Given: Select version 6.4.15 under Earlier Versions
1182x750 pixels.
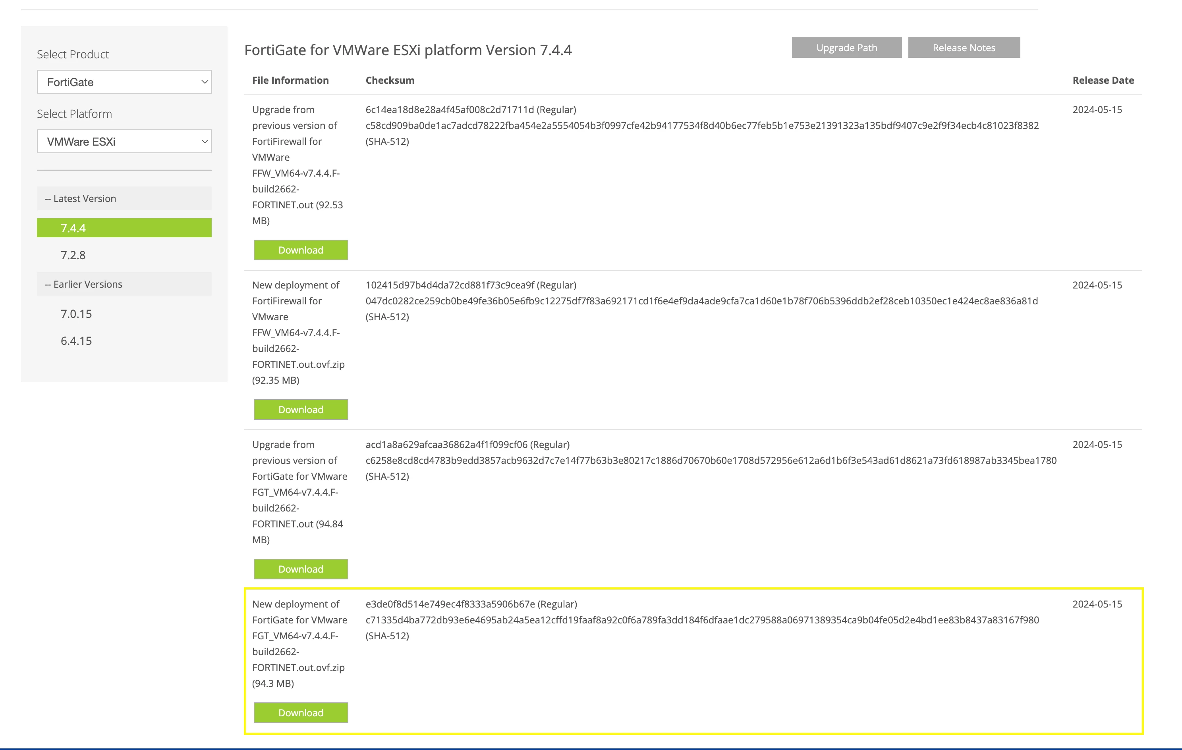Looking at the screenshot, I should [x=76, y=341].
